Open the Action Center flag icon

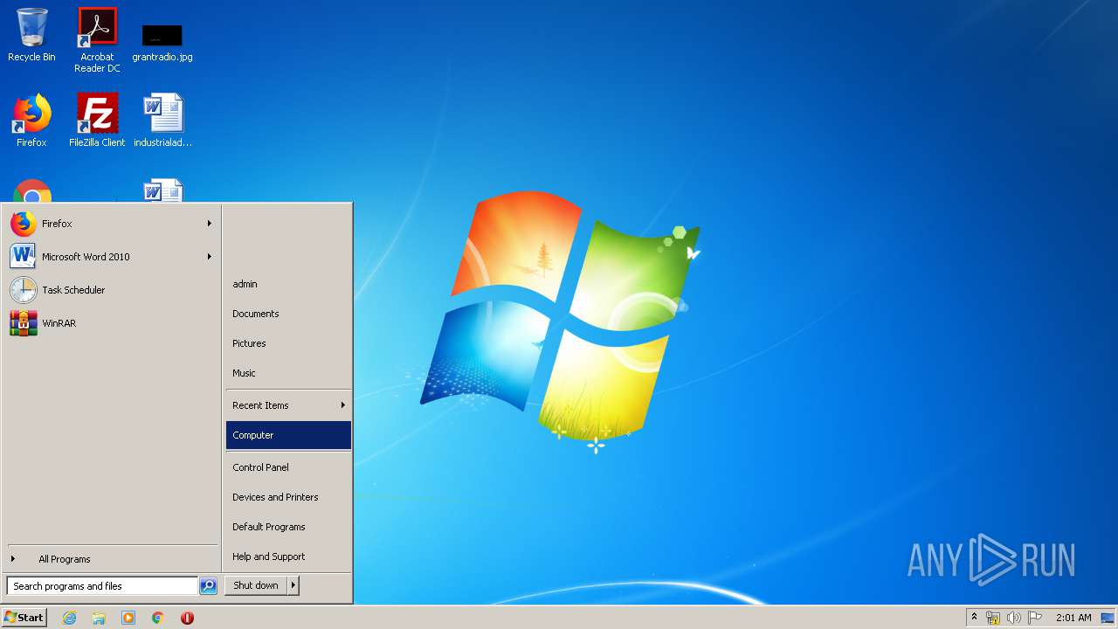[x=1034, y=618]
